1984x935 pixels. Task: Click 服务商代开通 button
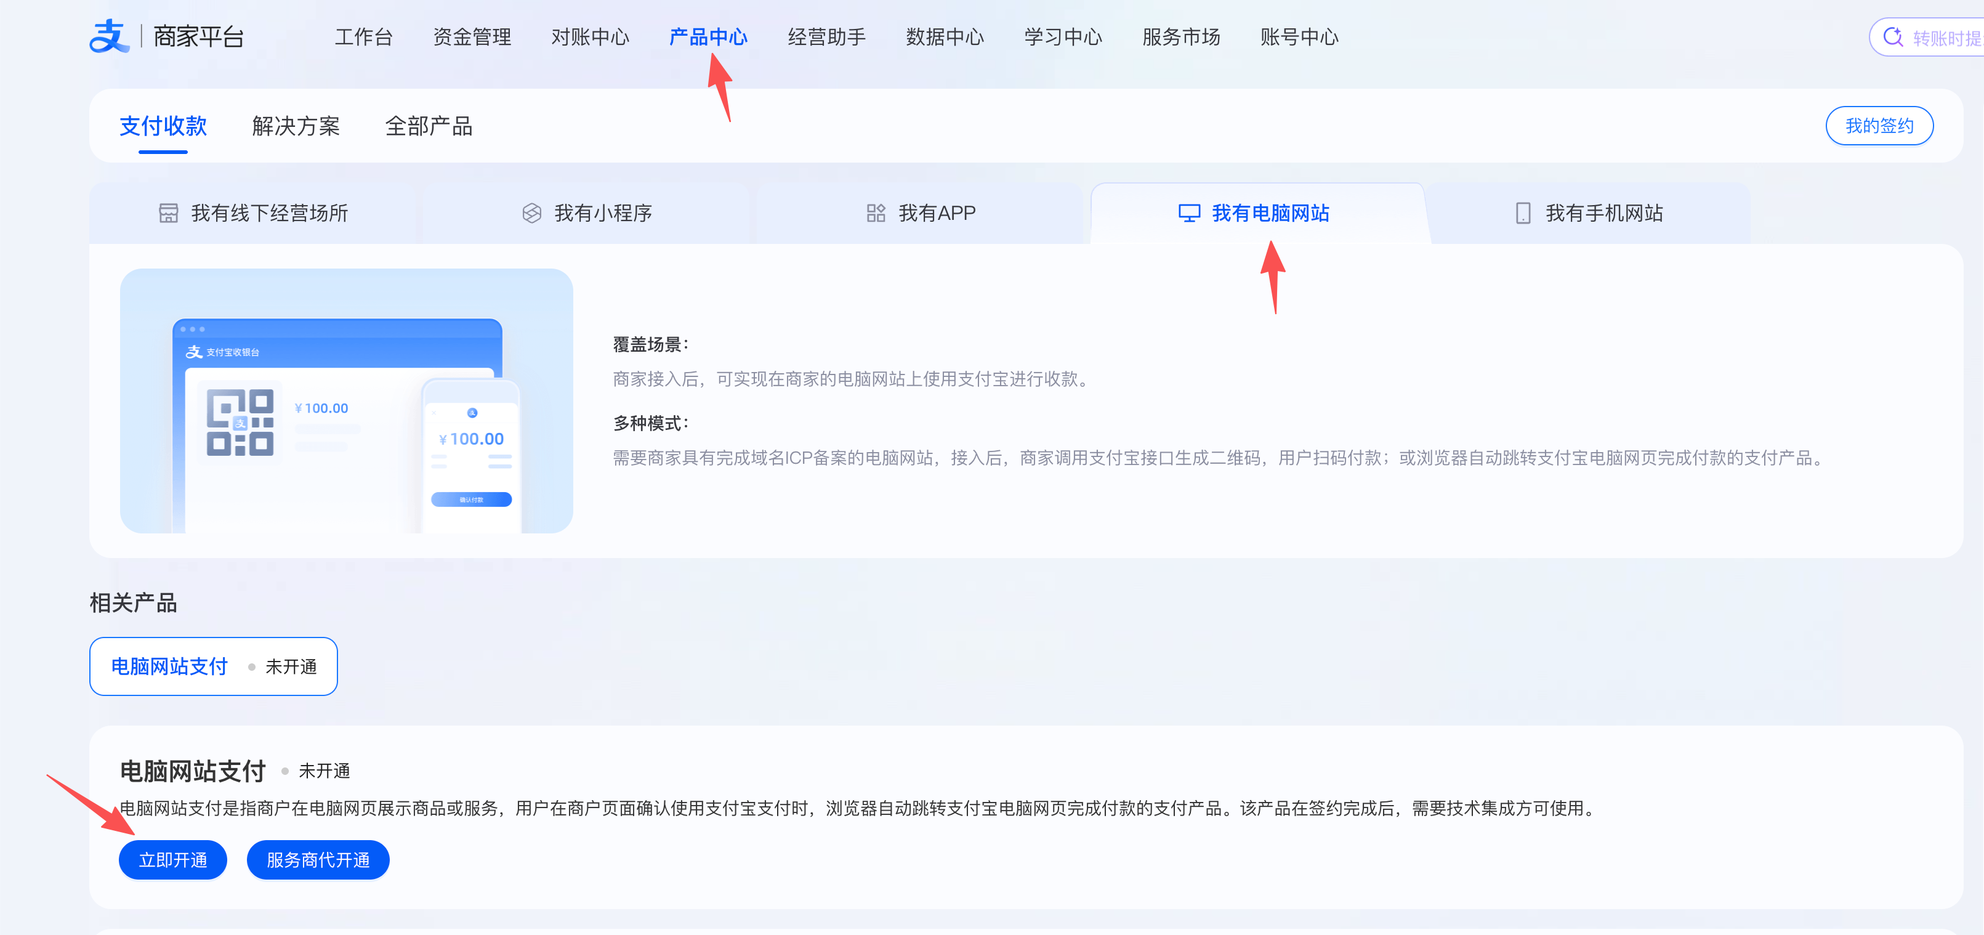tap(318, 859)
